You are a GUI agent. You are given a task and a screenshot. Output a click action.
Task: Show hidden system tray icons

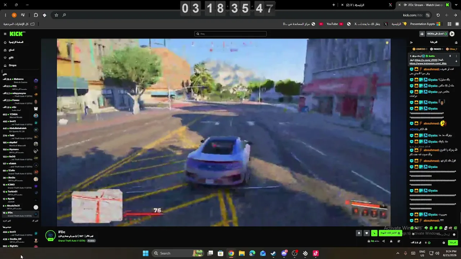coord(398,253)
